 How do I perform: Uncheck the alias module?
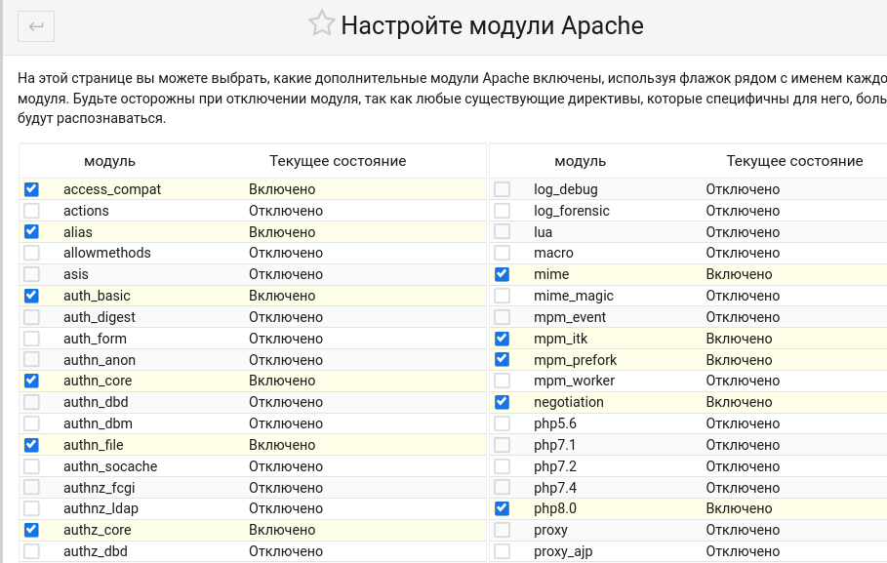pyautogui.click(x=32, y=232)
